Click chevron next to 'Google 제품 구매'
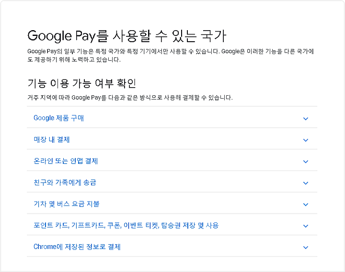Viewport: 345px width, 272px height. pyautogui.click(x=306, y=119)
